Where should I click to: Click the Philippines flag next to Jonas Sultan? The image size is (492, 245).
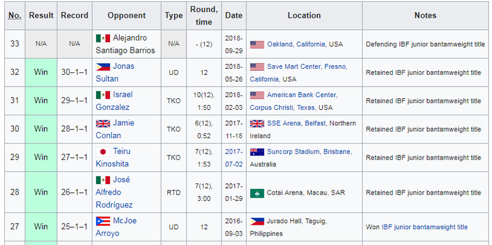(103, 67)
